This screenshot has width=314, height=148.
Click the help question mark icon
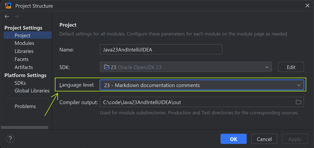point(10,139)
